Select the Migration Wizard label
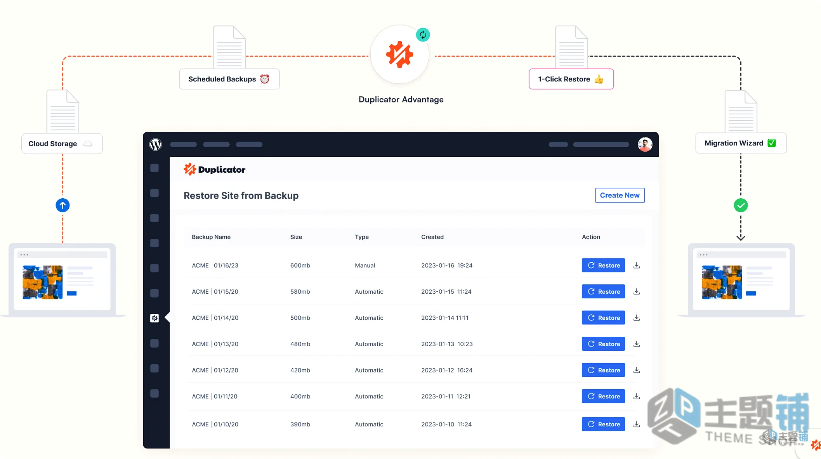 pos(741,143)
